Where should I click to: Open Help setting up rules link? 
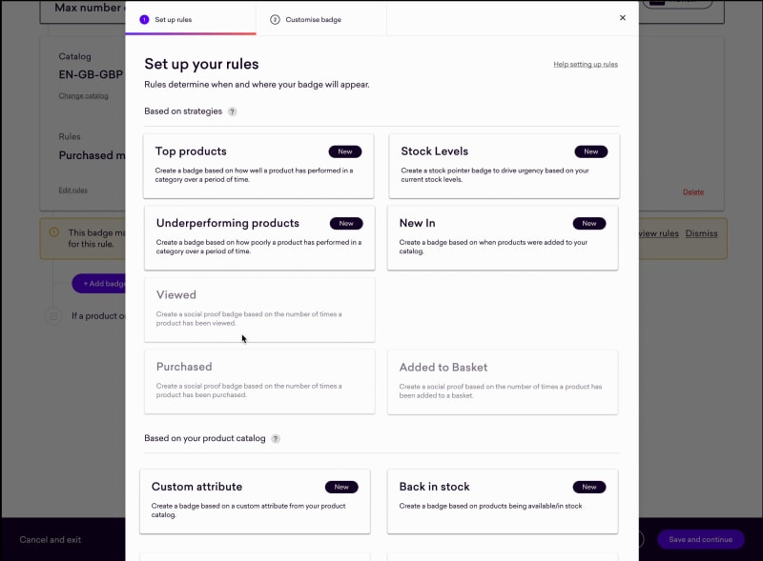tap(585, 65)
